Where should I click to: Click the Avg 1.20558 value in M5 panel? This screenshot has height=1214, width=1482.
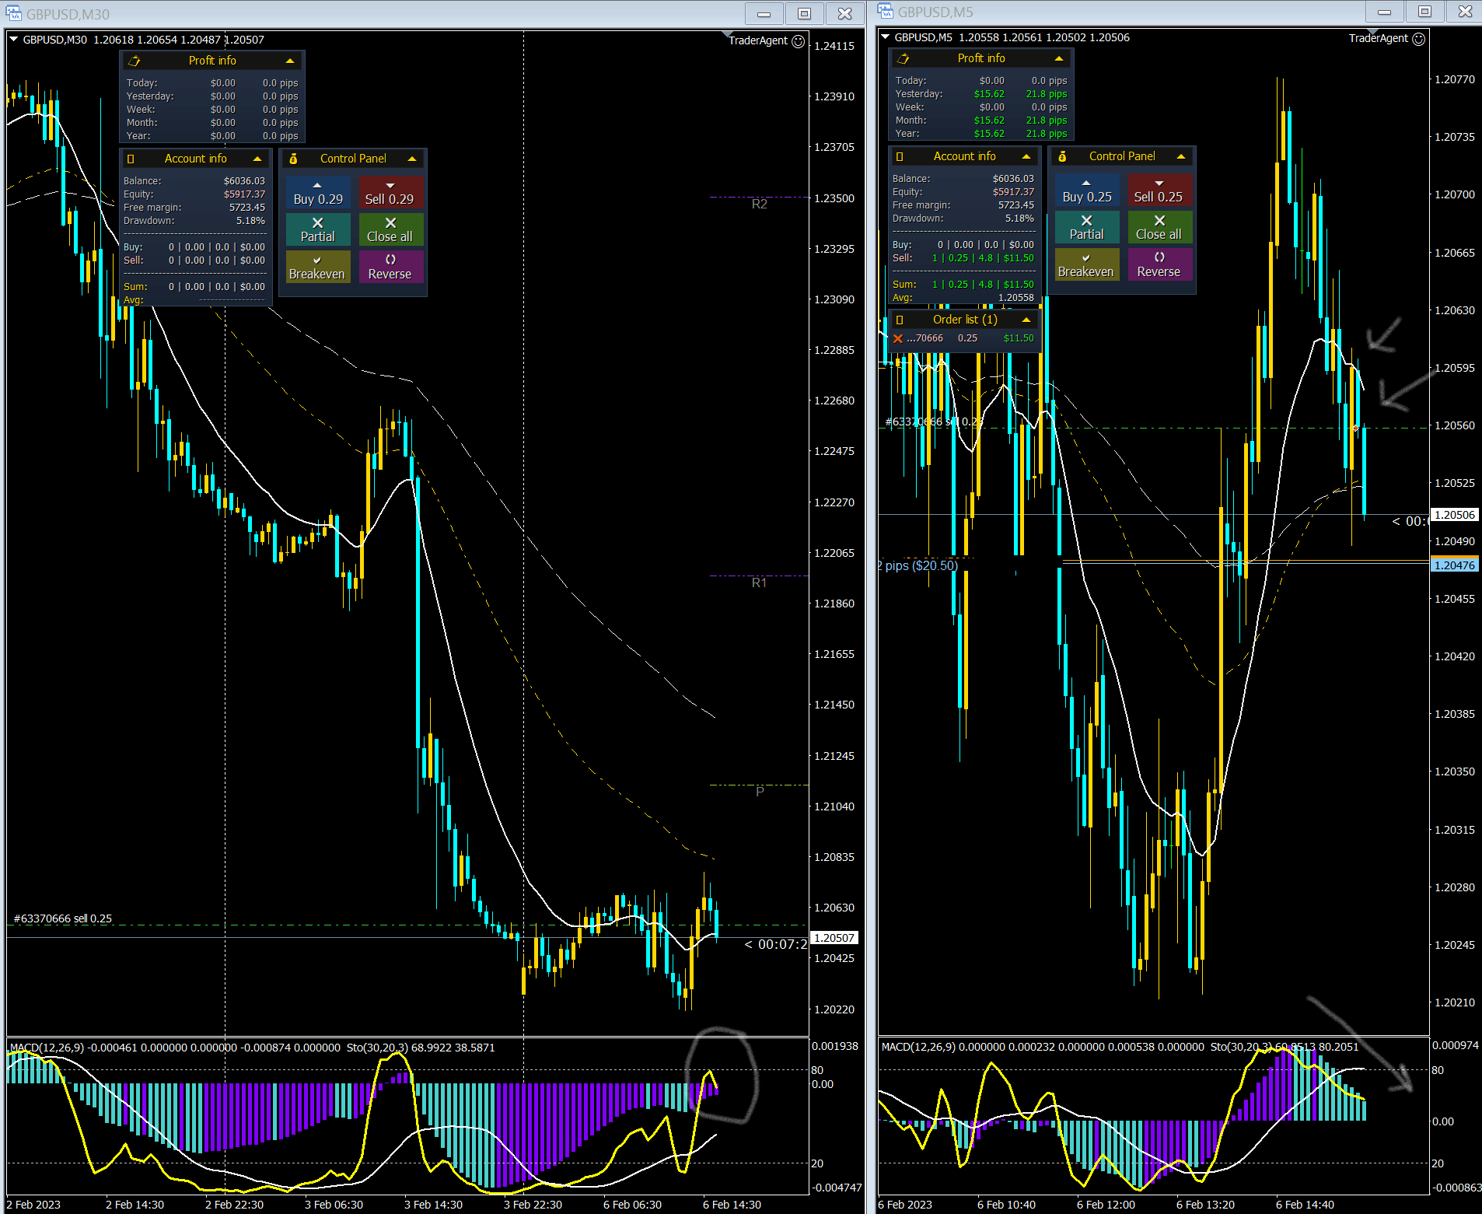(1016, 298)
